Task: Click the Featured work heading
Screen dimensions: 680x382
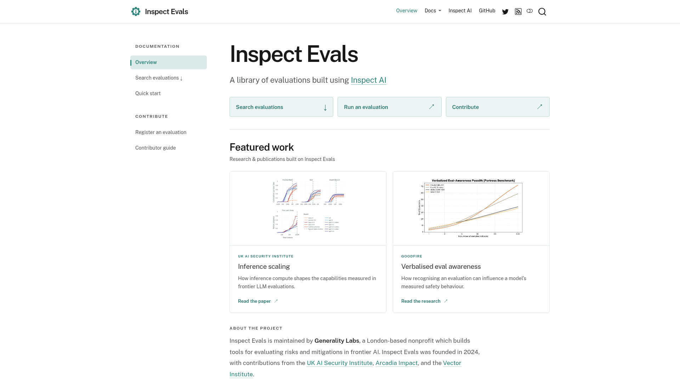Action: (x=262, y=147)
